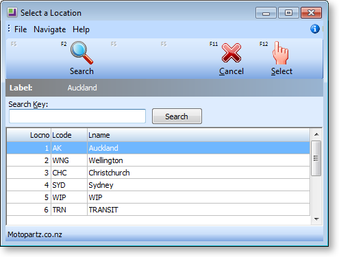Open the File menu
The image size is (339, 257).
(21, 29)
